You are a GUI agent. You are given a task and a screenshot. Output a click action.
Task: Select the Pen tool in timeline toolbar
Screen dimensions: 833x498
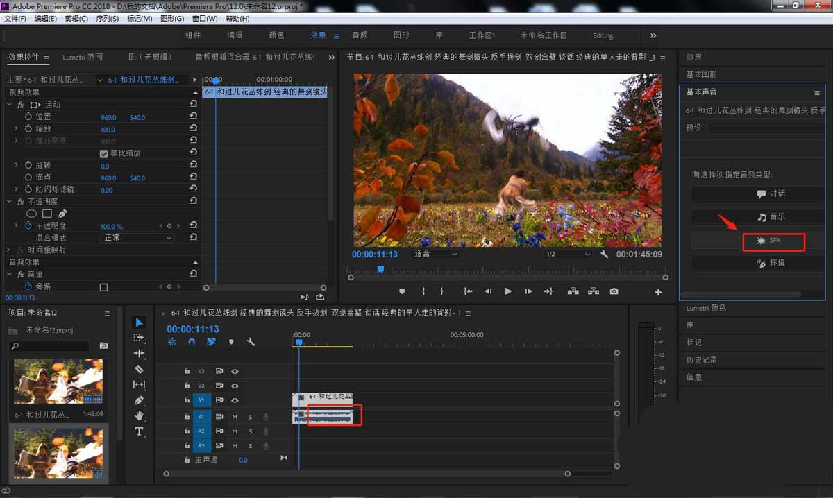tap(139, 400)
